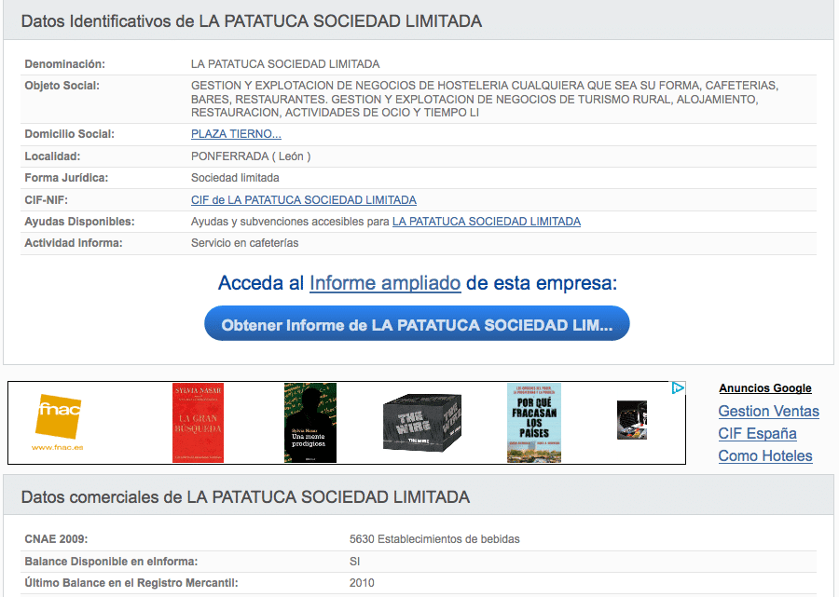The image size is (839, 597).
Task: Open the CIF España ad link
Action: pyautogui.click(x=757, y=433)
